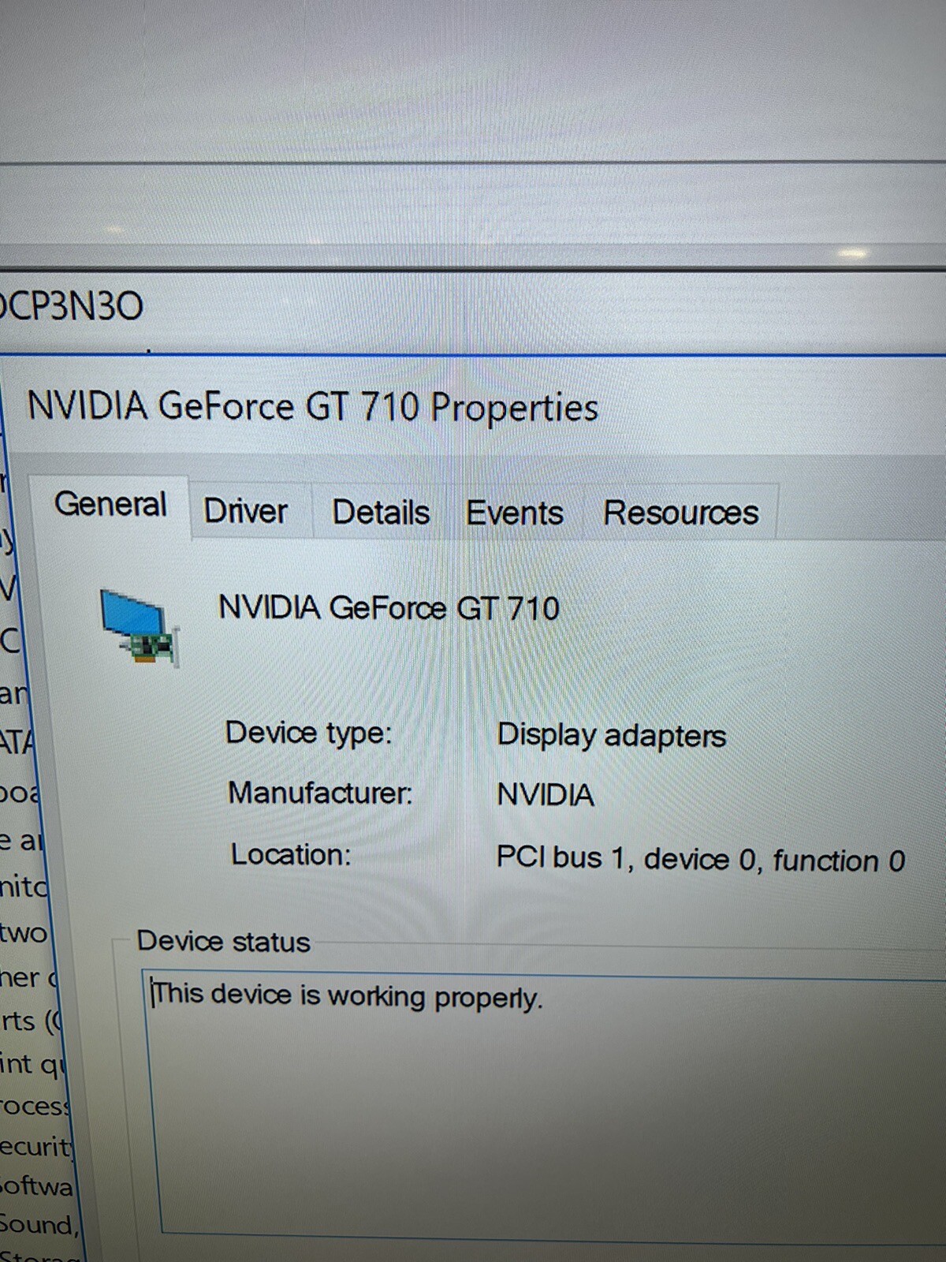Click the Manufacturer value 'NVIDIA'

coord(546,794)
